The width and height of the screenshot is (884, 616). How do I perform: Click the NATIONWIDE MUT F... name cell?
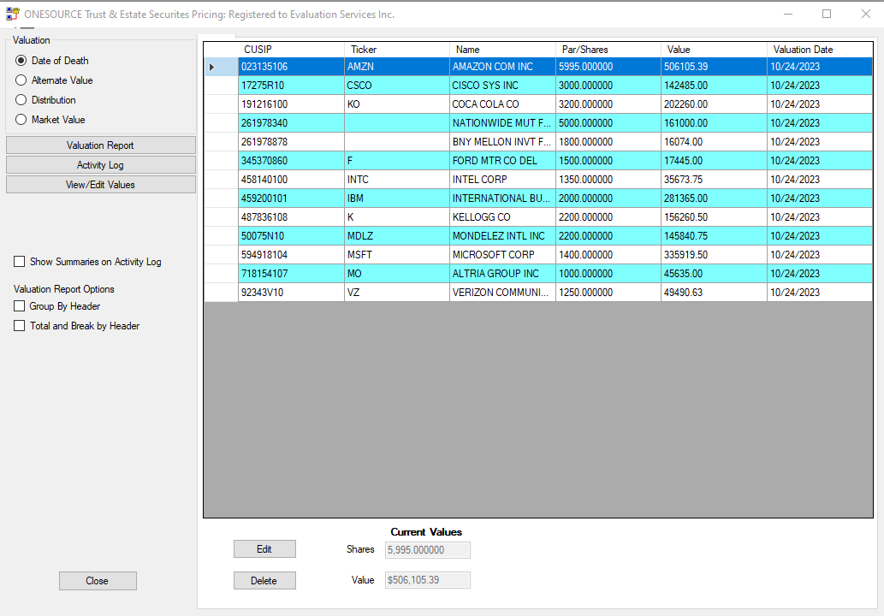coord(502,123)
